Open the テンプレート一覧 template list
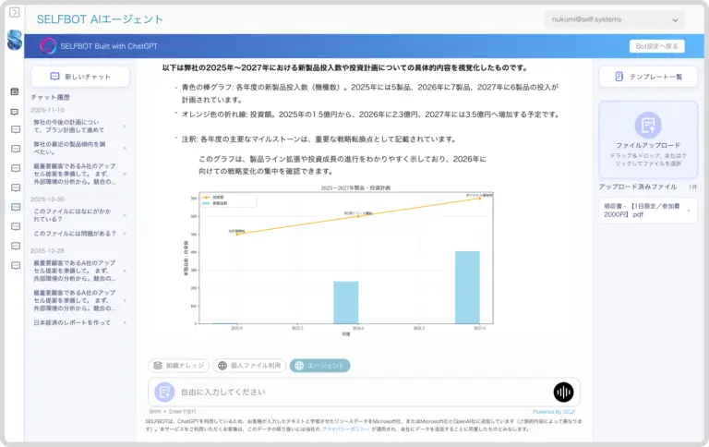 (648, 77)
